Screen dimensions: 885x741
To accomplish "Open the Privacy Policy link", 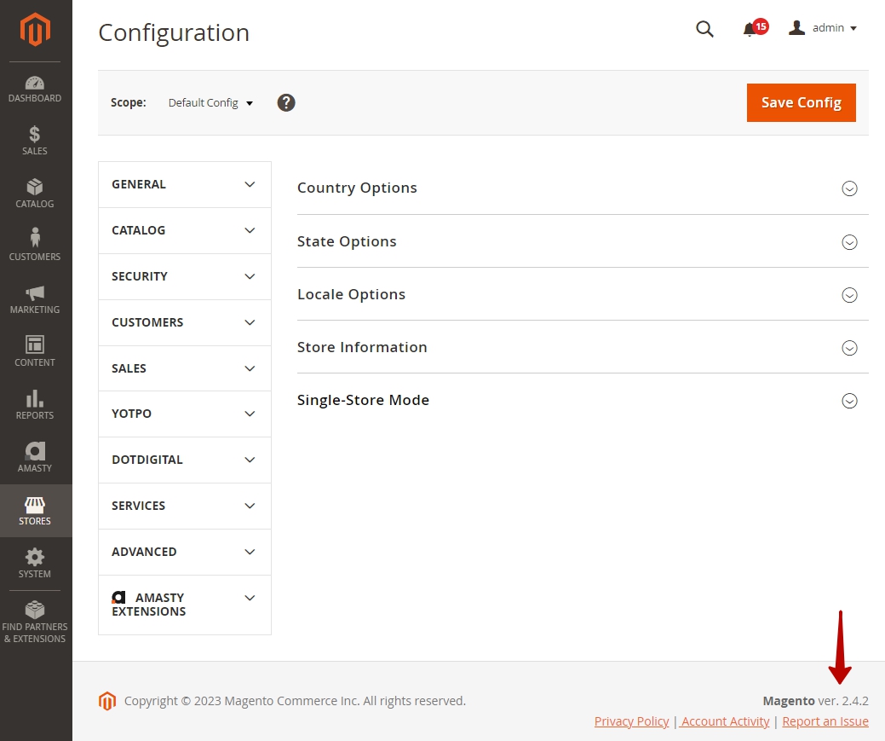I will pyautogui.click(x=631, y=721).
